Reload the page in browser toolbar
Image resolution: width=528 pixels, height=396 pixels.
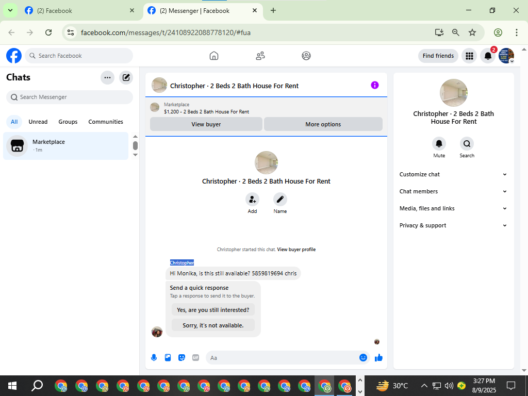point(48,32)
